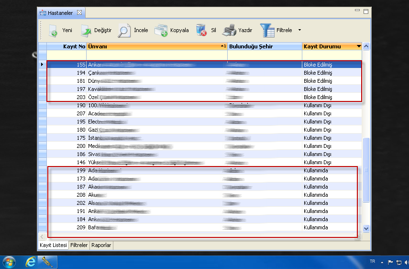Select the Kayıt Listesi tab
This screenshot has width=409, height=269.
tap(53, 245)
